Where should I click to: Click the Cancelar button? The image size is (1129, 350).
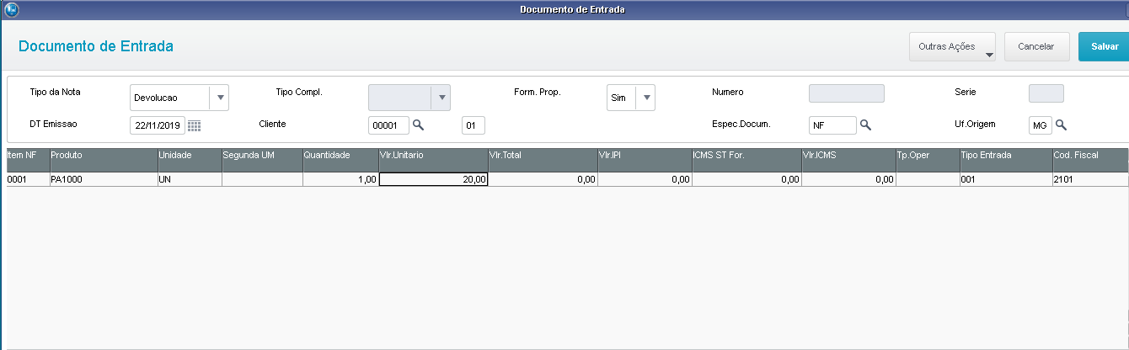pos(1036,47)
